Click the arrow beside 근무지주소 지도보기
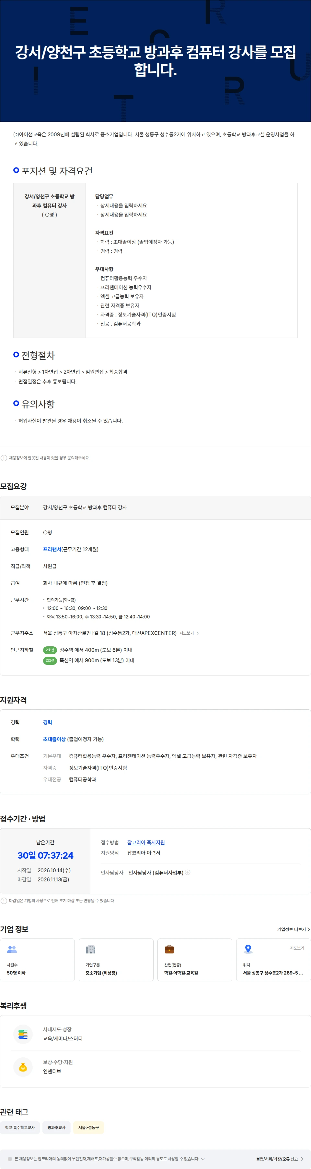The height and width of the screenshot is (1169, 311). tap(197, 633)
